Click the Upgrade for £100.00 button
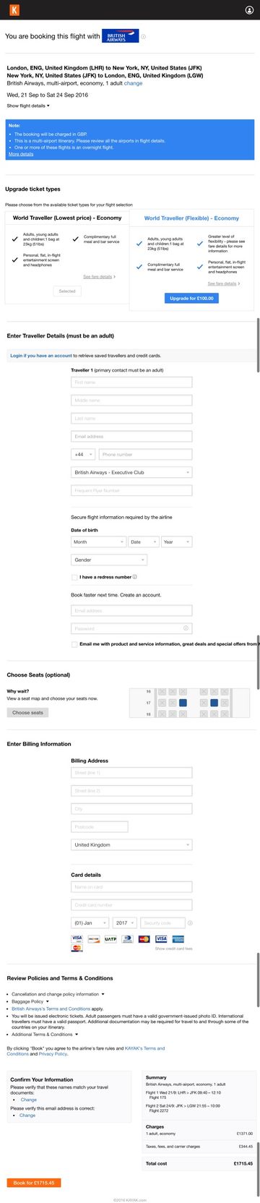The image size is (260, 1203). tap(191, 298)
